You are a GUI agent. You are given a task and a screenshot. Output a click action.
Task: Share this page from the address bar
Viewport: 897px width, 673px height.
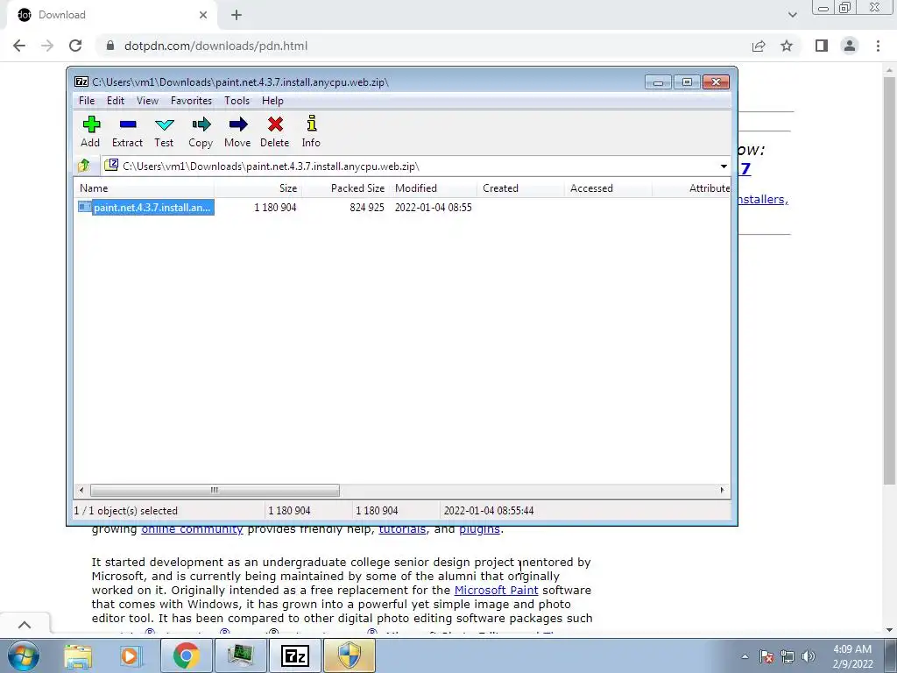tap(759, 46)
